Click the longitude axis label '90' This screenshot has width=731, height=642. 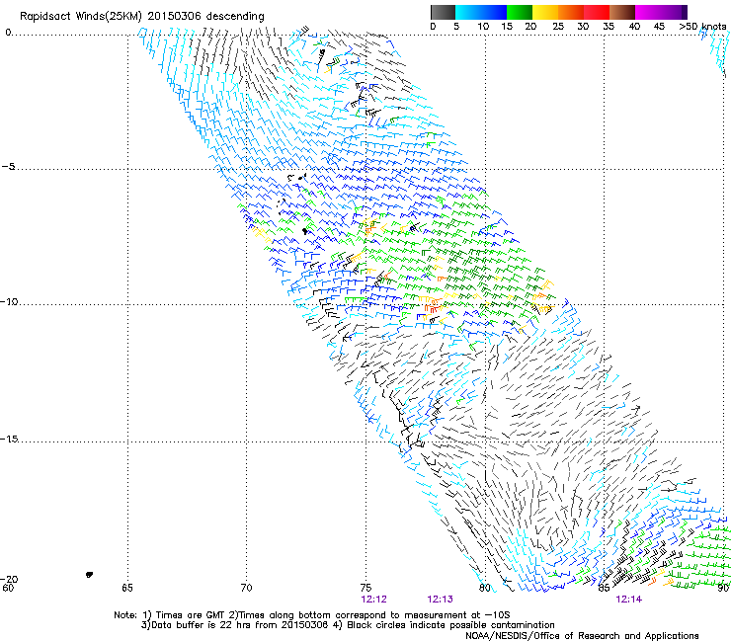tap(723, 588)
